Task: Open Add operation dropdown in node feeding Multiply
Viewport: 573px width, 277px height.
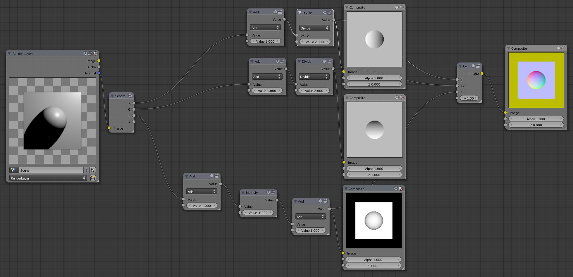Action: coord(202,191)
